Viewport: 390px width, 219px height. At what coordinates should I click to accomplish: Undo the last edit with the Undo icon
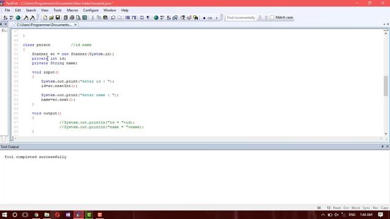(x=113, y=18)
